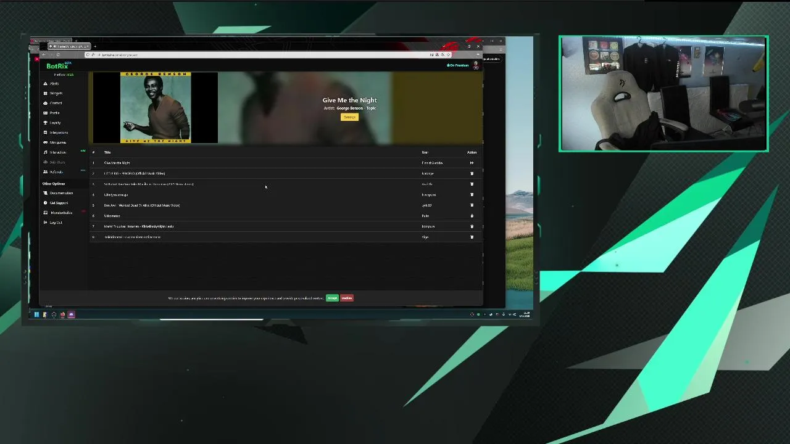Click the browser reload button
This screenshot has width=790, height=444.
(58, 54)
